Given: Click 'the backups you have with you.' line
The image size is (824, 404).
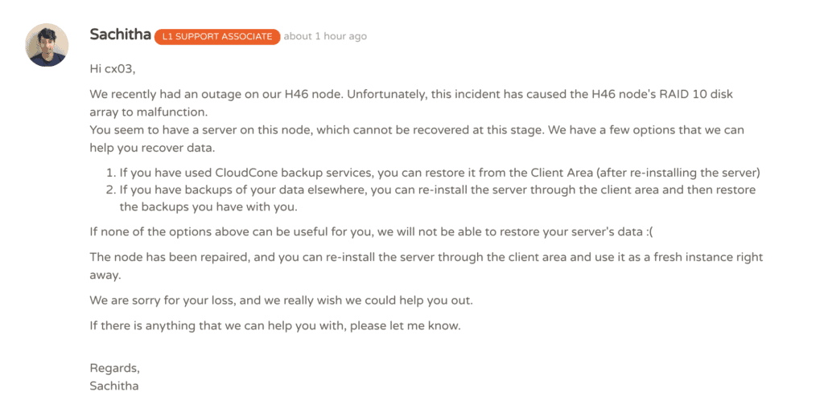Looking at the screenshot, I should (x=208, y=206).
